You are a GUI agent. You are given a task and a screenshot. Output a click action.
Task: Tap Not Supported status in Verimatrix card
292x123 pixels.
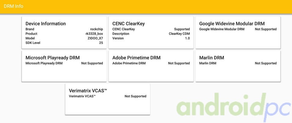[x=135, y=96]
